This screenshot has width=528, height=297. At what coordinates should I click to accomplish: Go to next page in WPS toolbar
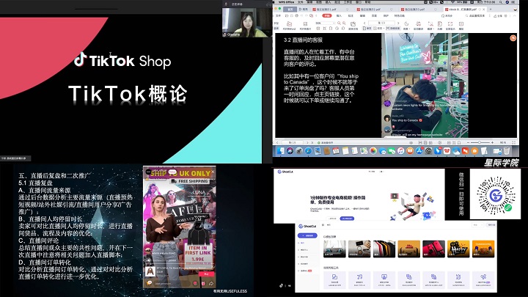[398, 23]
